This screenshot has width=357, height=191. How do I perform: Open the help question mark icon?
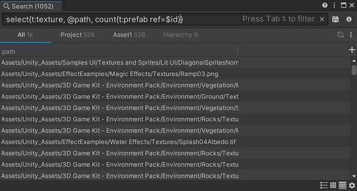pos(325,5)
